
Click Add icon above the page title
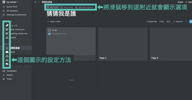[53, 7]
